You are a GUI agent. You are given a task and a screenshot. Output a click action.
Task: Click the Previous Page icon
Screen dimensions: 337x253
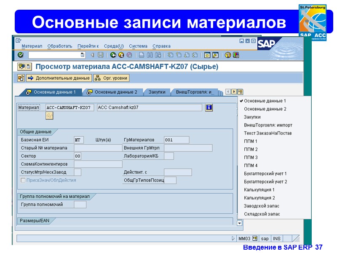pyautogui.click(x=179, y=55)
